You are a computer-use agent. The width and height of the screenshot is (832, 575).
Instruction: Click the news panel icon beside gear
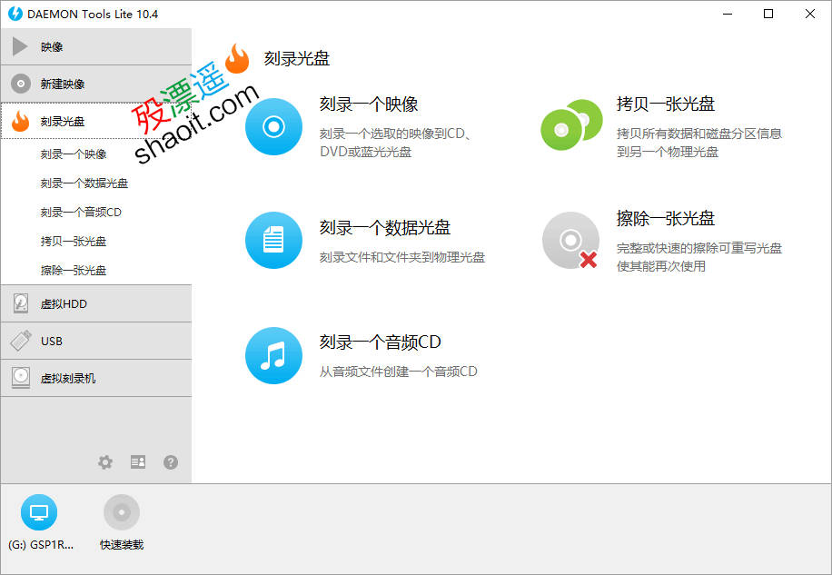pos(138,462)
